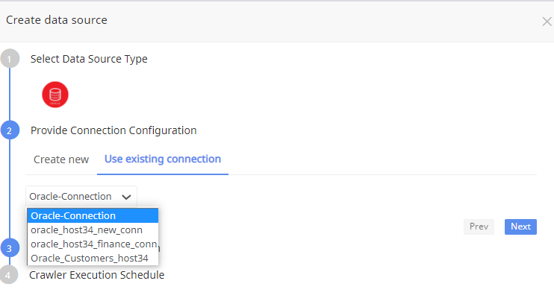554x307 pixels.
Task: Click the step 2 circle indicator
Action: [10, 130]
